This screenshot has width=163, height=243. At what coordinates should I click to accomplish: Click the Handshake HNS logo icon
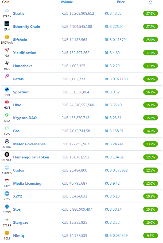point(7,63)
